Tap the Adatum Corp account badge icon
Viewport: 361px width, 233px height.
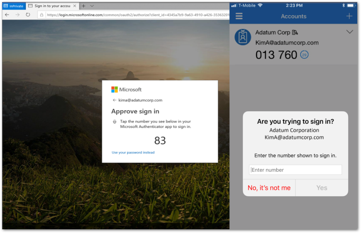243,37
